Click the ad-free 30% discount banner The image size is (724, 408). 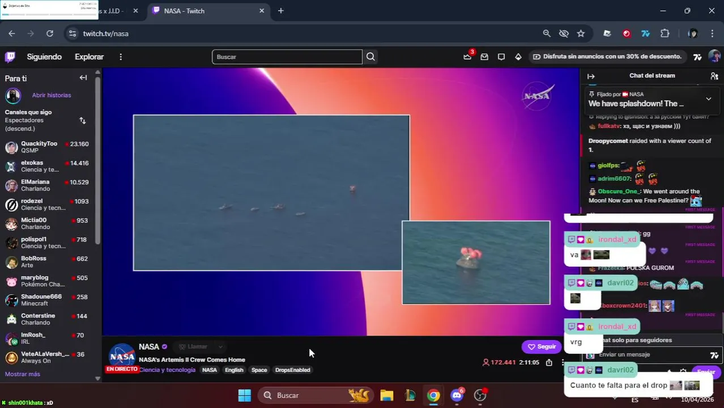pyautogui.click(x=609, y=57)
